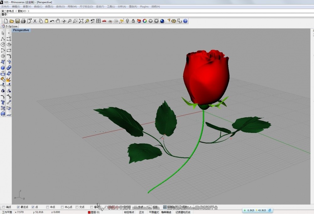
Task: Toggle 平面模式 planar mode
Action: (x=154, y=212)
